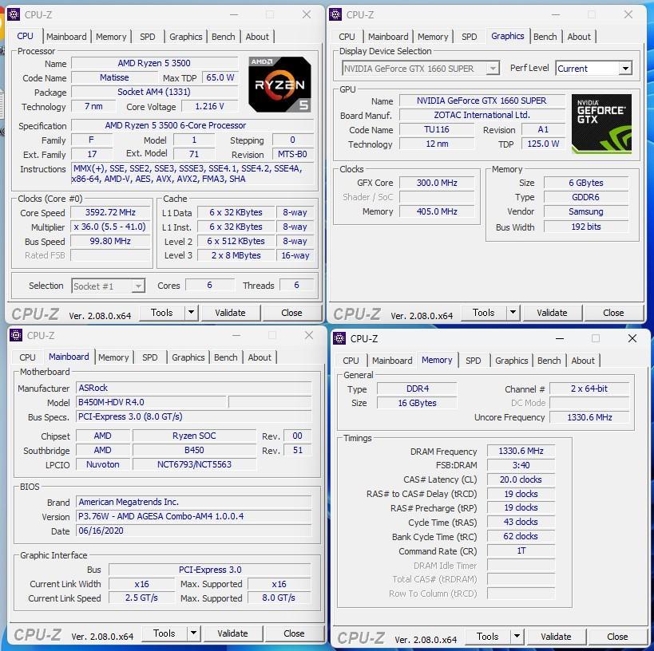Viewport: 654px width, 651px height.
Task: Switch to the SPD tab in the CPU window
Action: [x=147, y=37]
